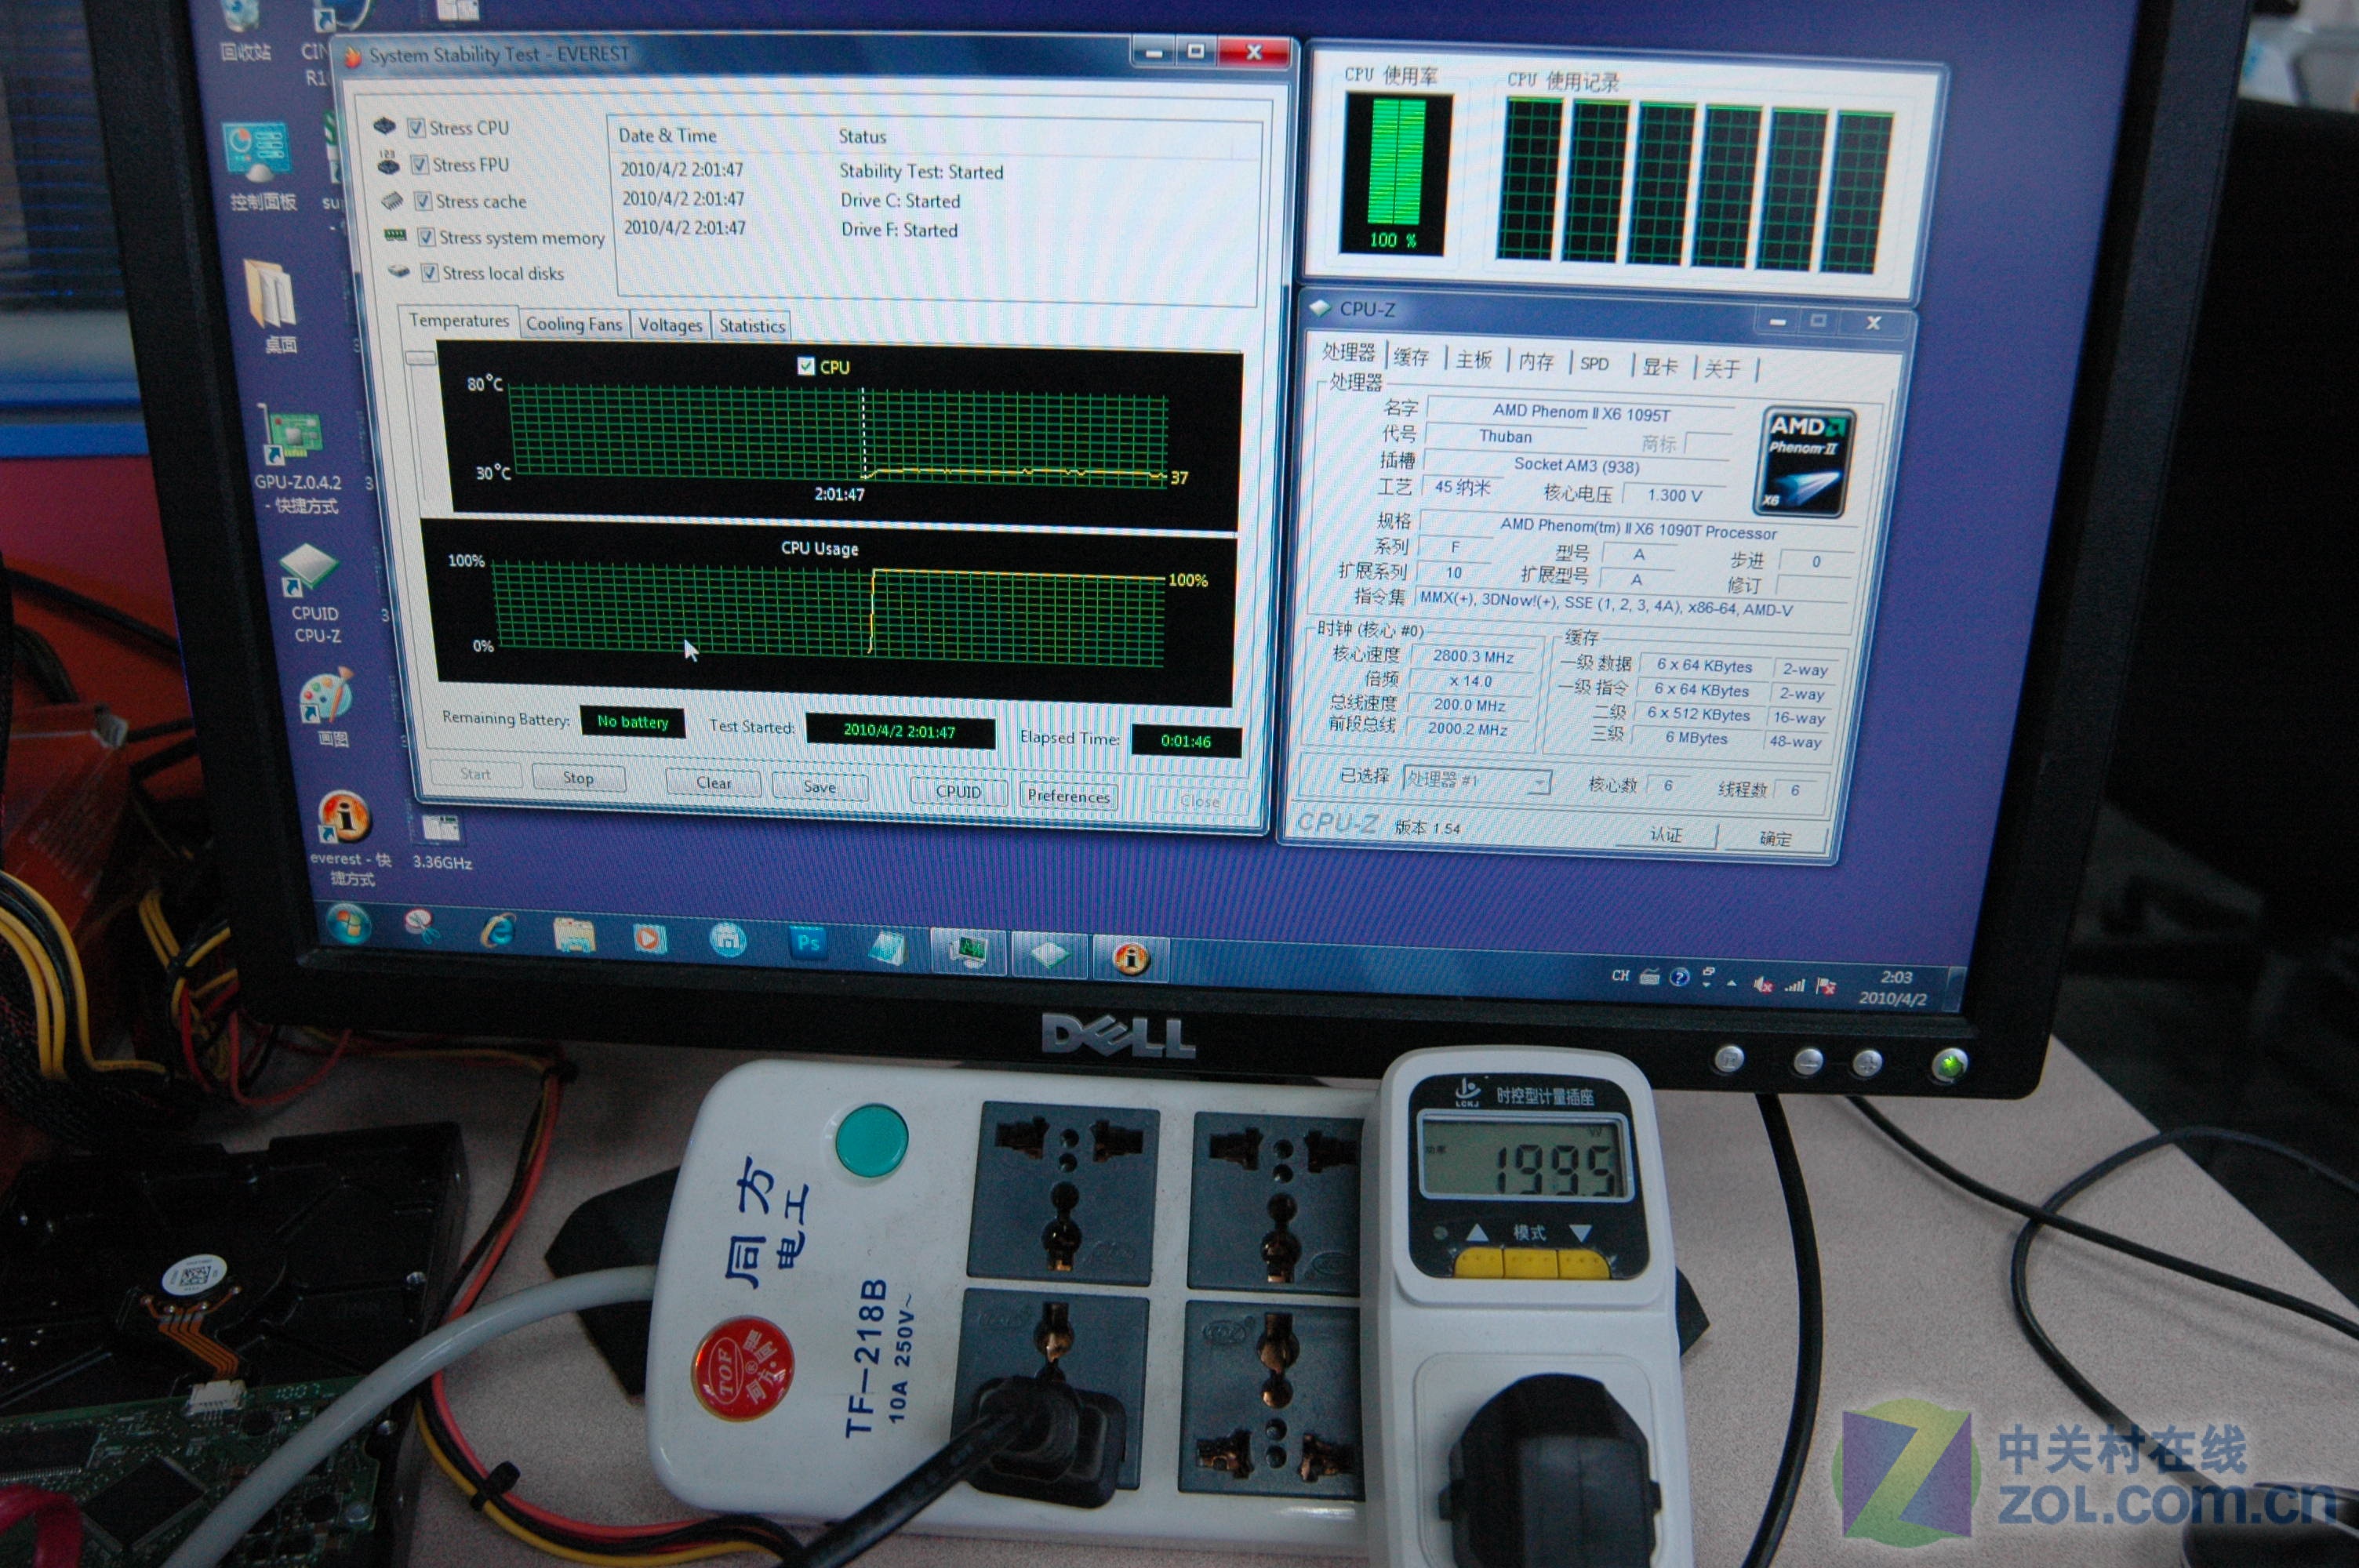Launch Windows Media Player from the taskbar

click(650, 939)
